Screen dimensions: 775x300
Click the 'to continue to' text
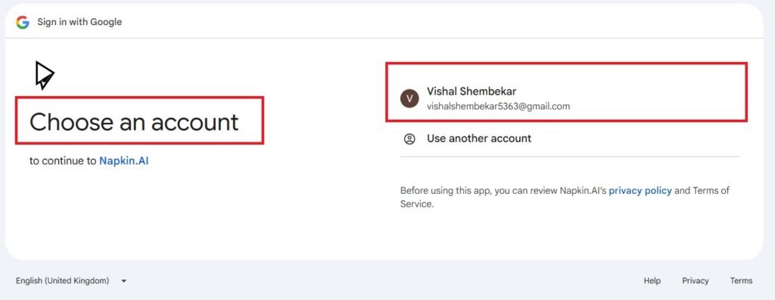pos(63,161)
